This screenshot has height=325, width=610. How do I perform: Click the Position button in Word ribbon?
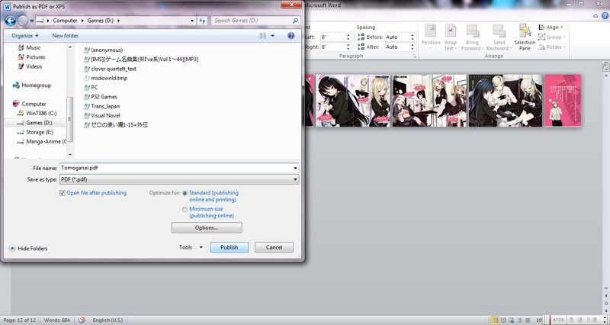coord(431,37)
